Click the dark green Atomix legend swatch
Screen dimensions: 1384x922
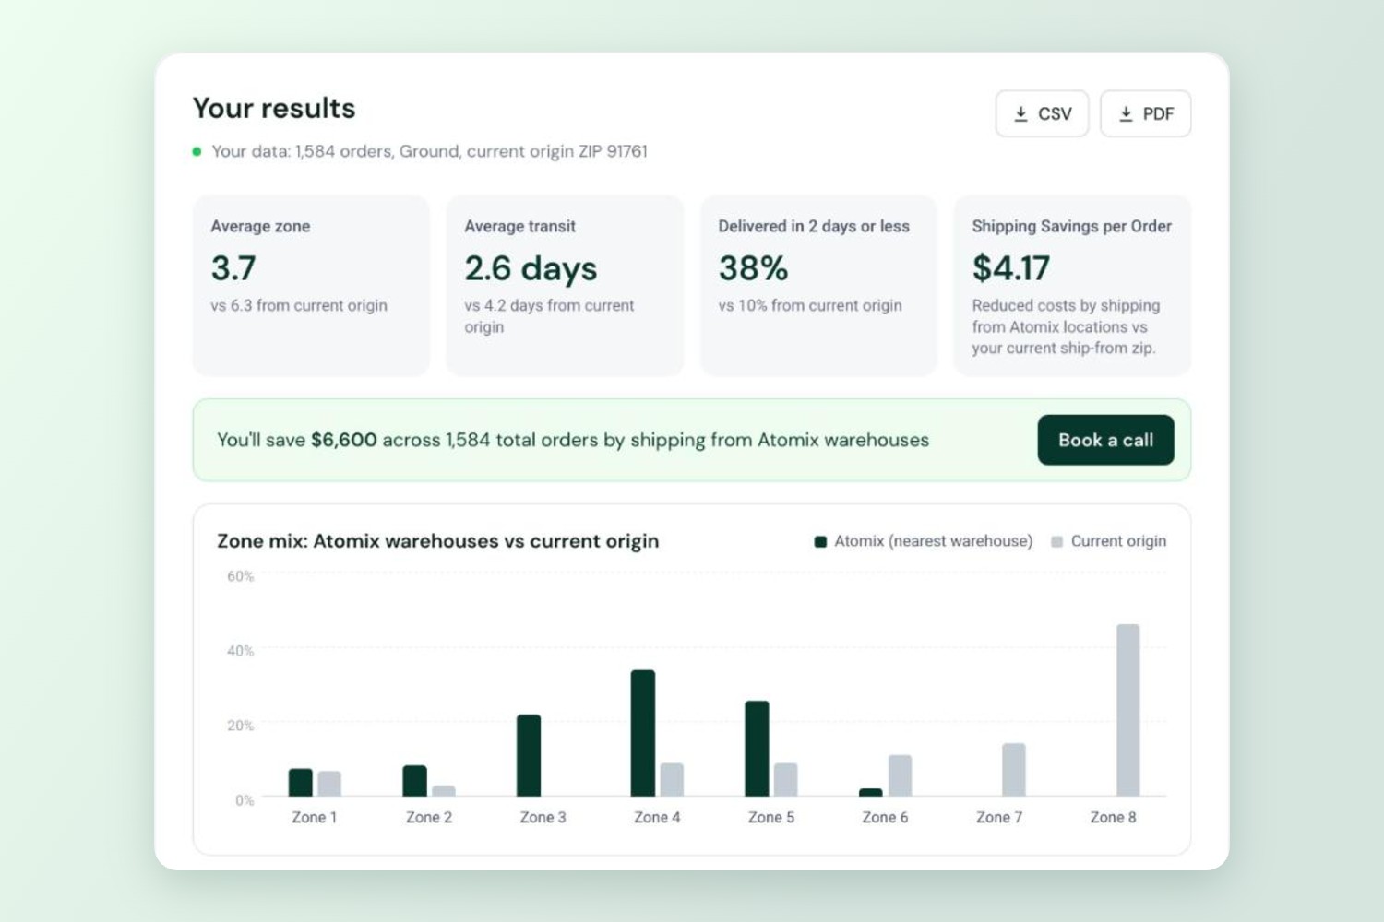tap(820, 541)
